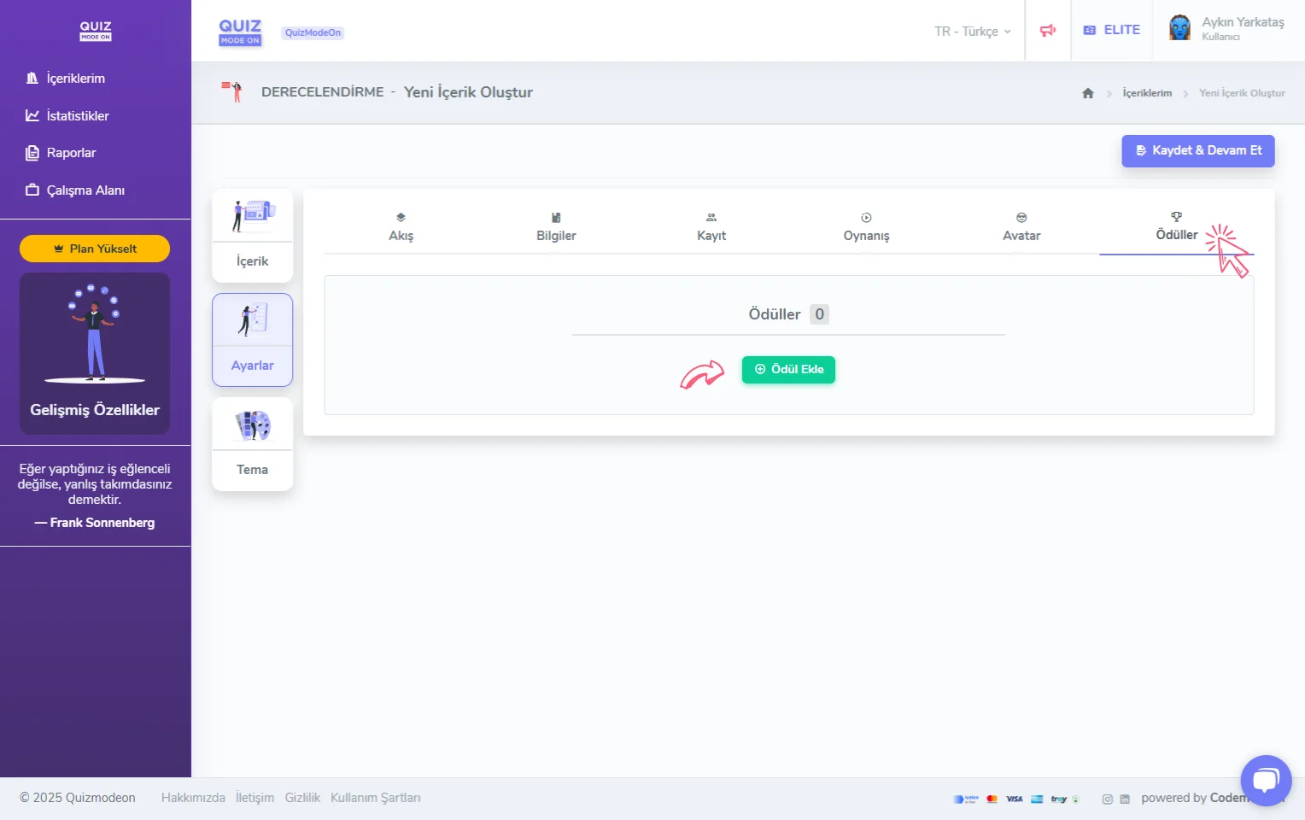
Task: Open Çalışma Alanı in sidebar
Action: (x=85, y=190)
